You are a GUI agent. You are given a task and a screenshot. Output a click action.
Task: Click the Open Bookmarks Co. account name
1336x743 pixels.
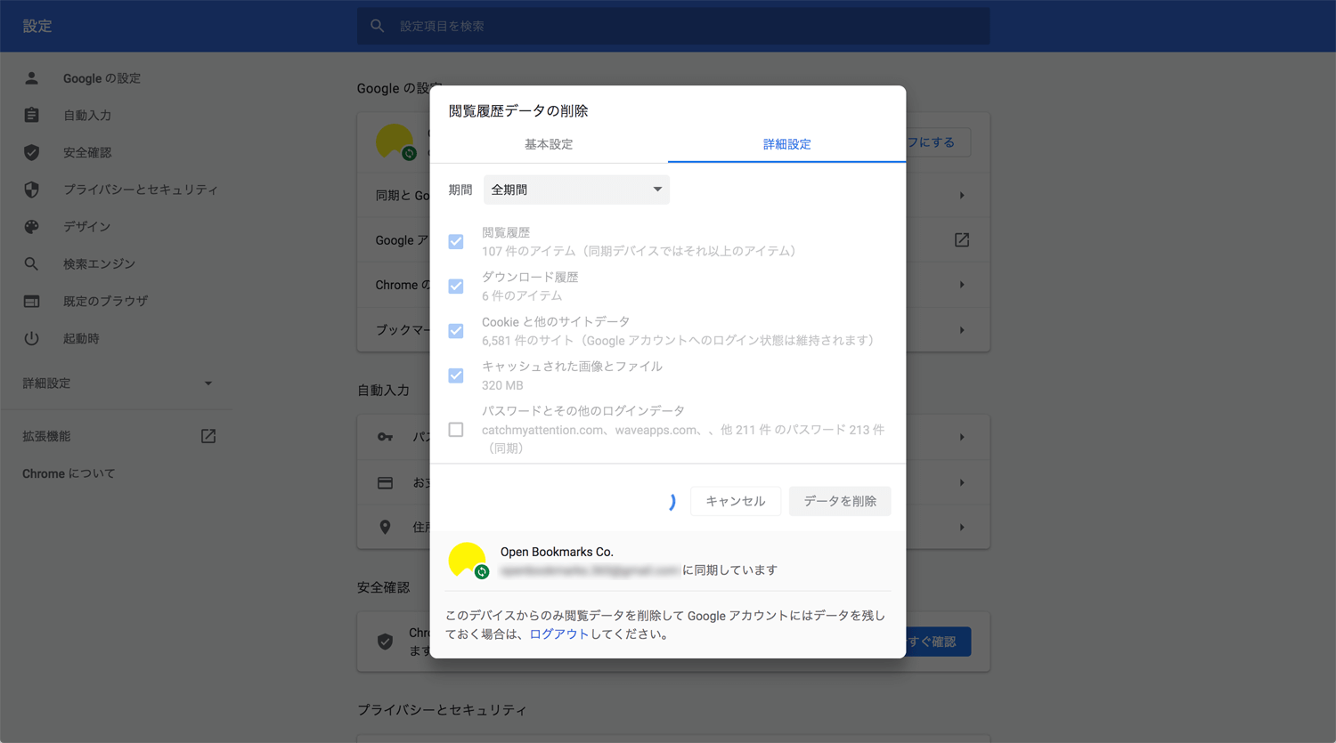click(x=557, y=552)
